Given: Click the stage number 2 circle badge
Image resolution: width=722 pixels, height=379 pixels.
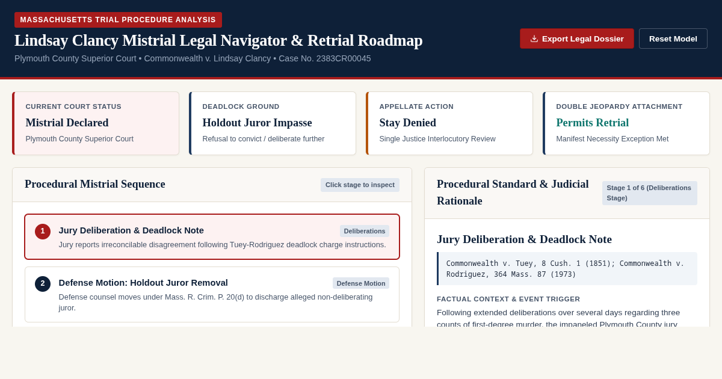Looking at the screenshot, I should pos(43,283).
